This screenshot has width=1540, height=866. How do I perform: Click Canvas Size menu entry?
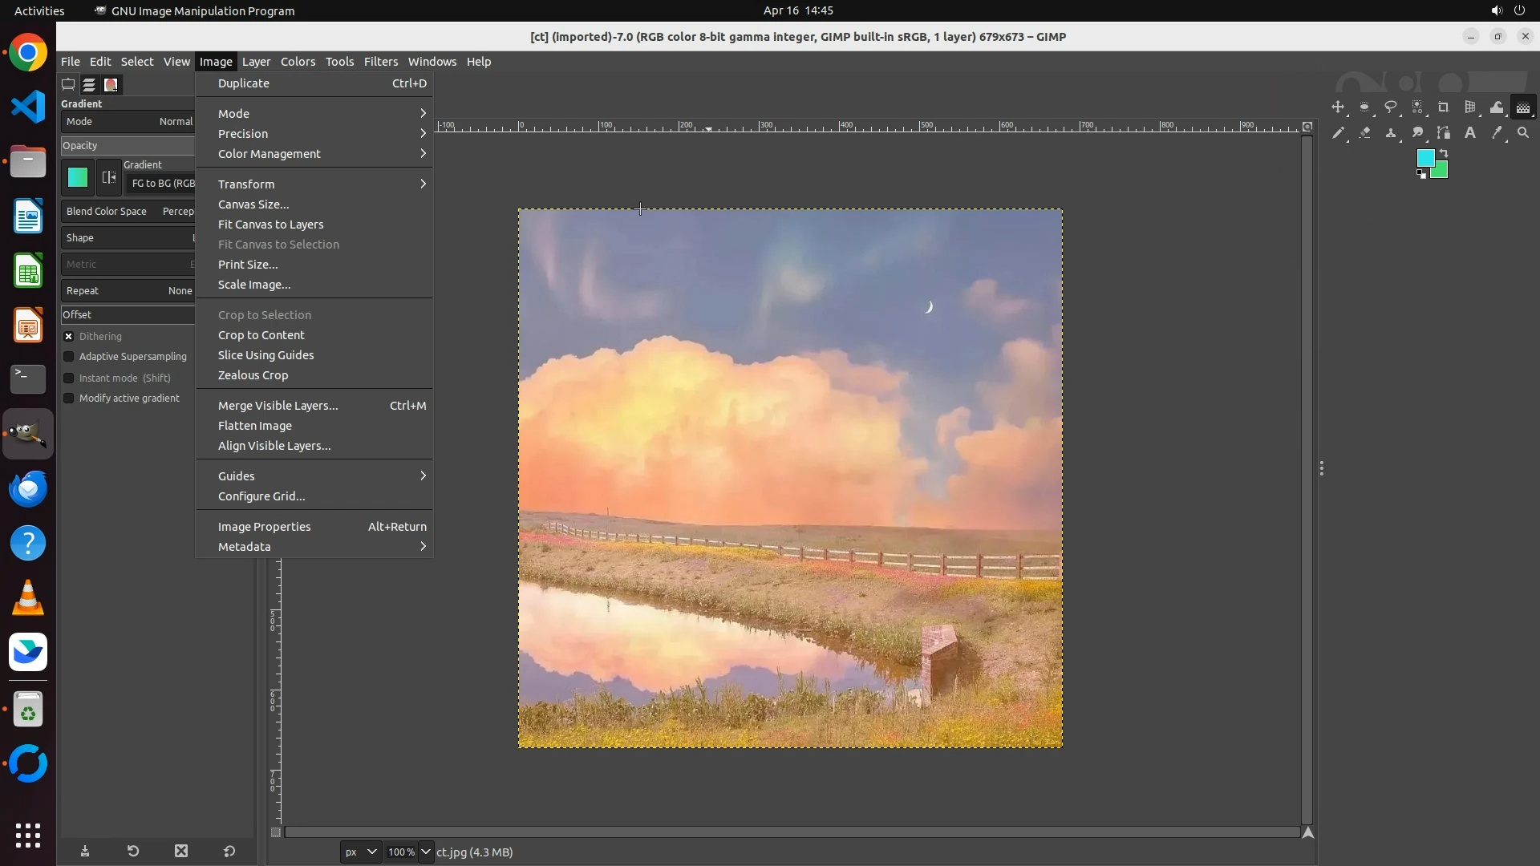[x=253, y=204]
